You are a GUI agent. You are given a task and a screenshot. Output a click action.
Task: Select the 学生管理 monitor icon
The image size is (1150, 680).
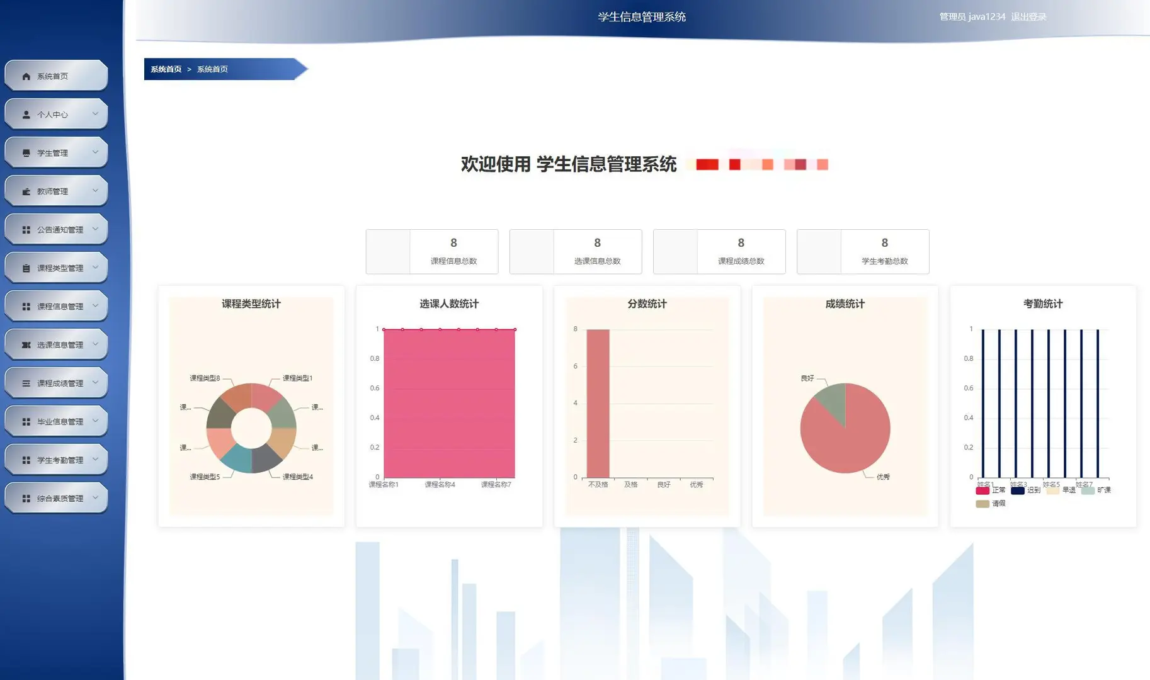coord(26,152)
